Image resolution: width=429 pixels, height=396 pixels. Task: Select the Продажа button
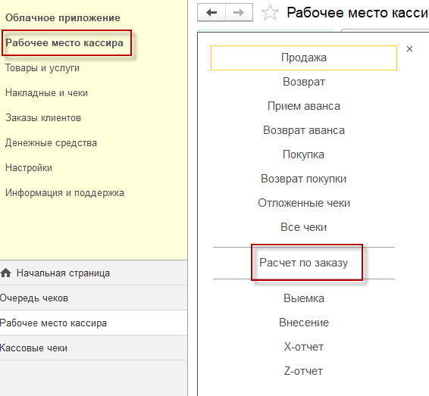coord(304,58)
